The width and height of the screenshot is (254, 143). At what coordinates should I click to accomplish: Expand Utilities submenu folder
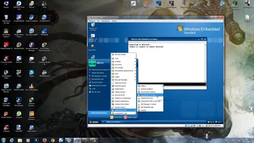pos(150,86)
